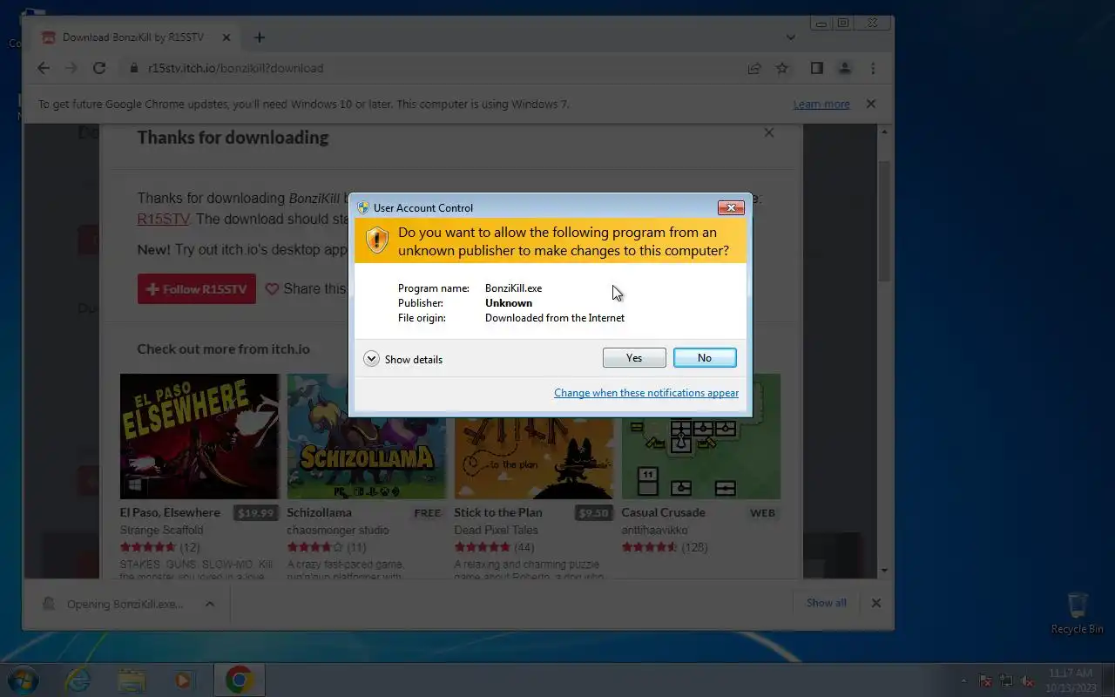Click the Follow R15STV button

pos(197,289)
